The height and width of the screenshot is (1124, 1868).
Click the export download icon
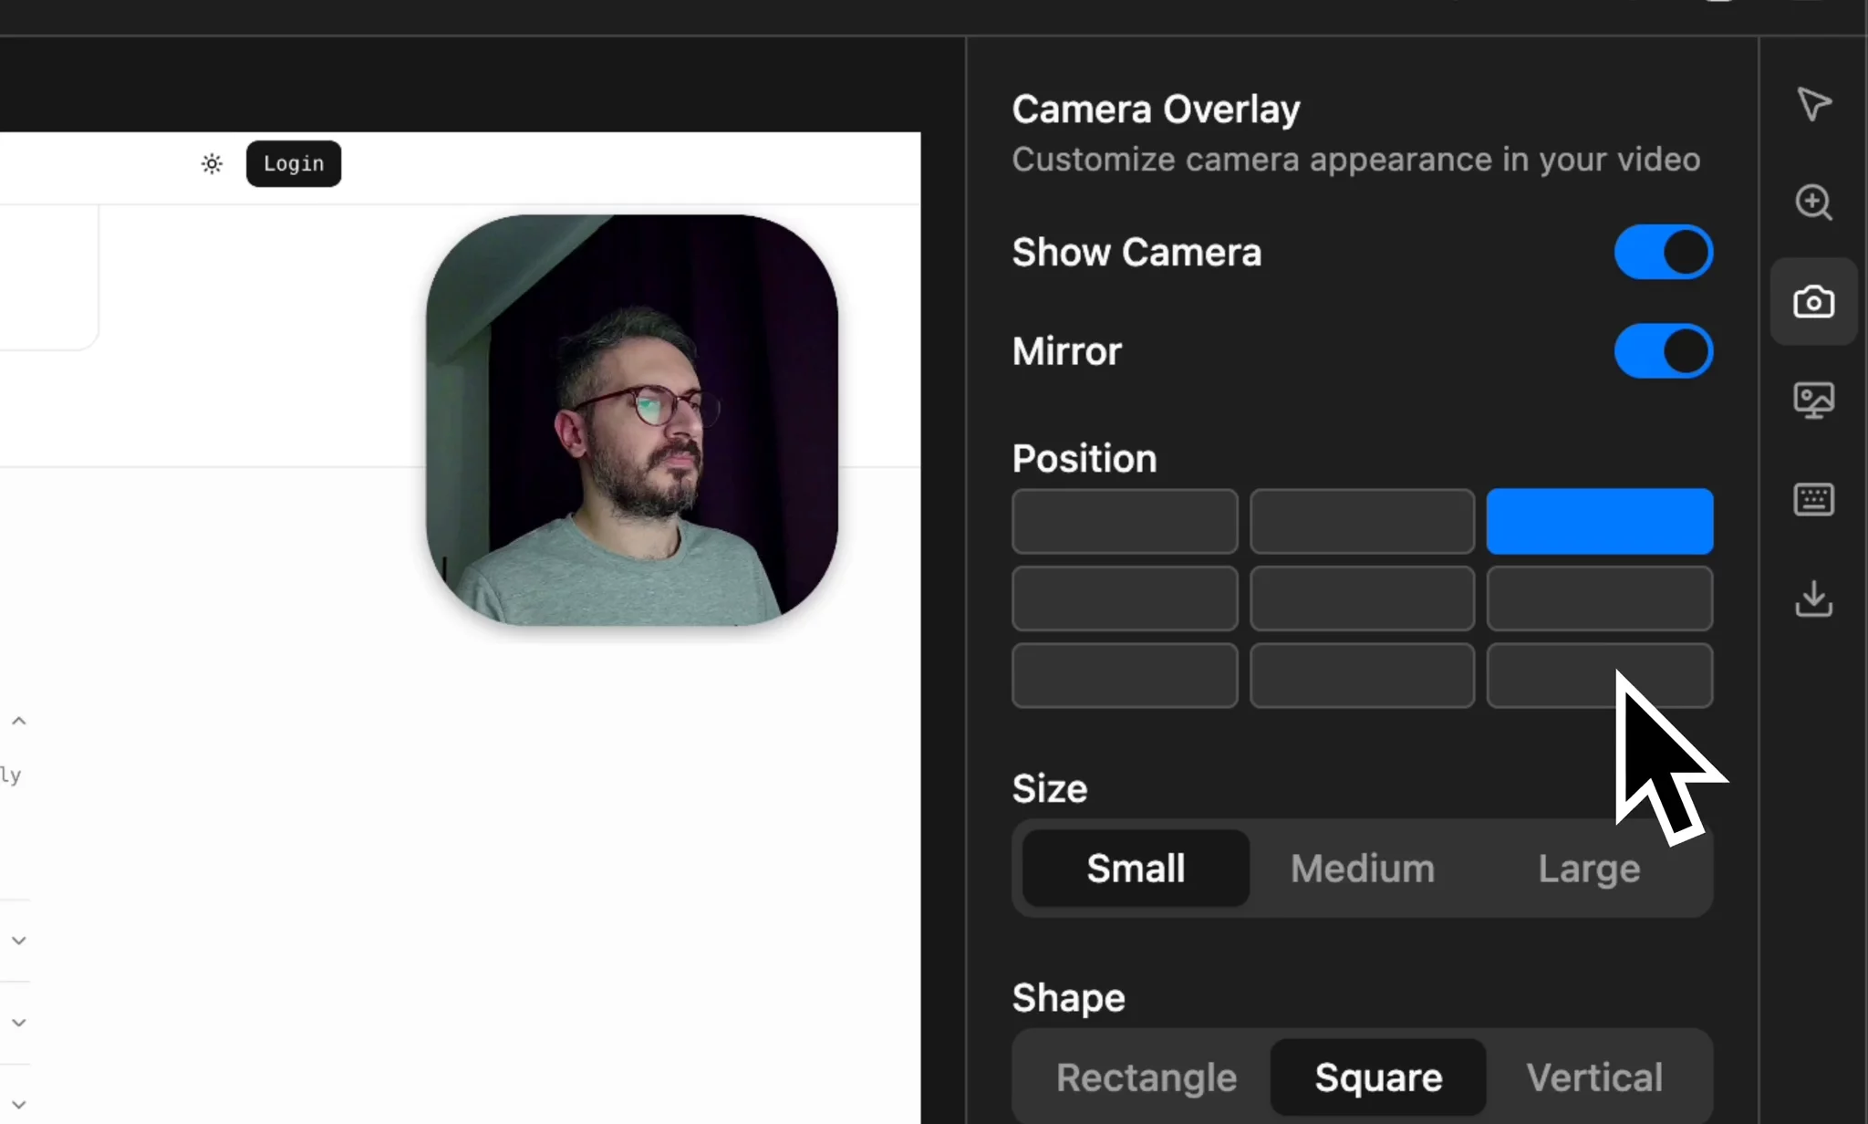pyautogui.click(x=1813, y=599)
